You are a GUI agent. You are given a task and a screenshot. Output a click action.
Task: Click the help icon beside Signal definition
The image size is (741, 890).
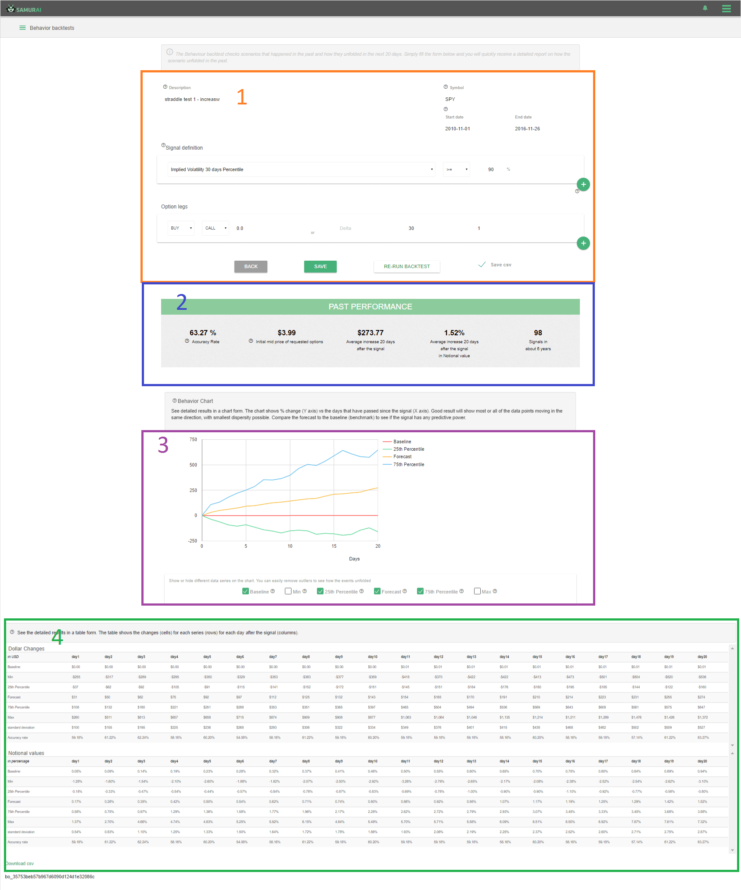[x=163, y=145]
